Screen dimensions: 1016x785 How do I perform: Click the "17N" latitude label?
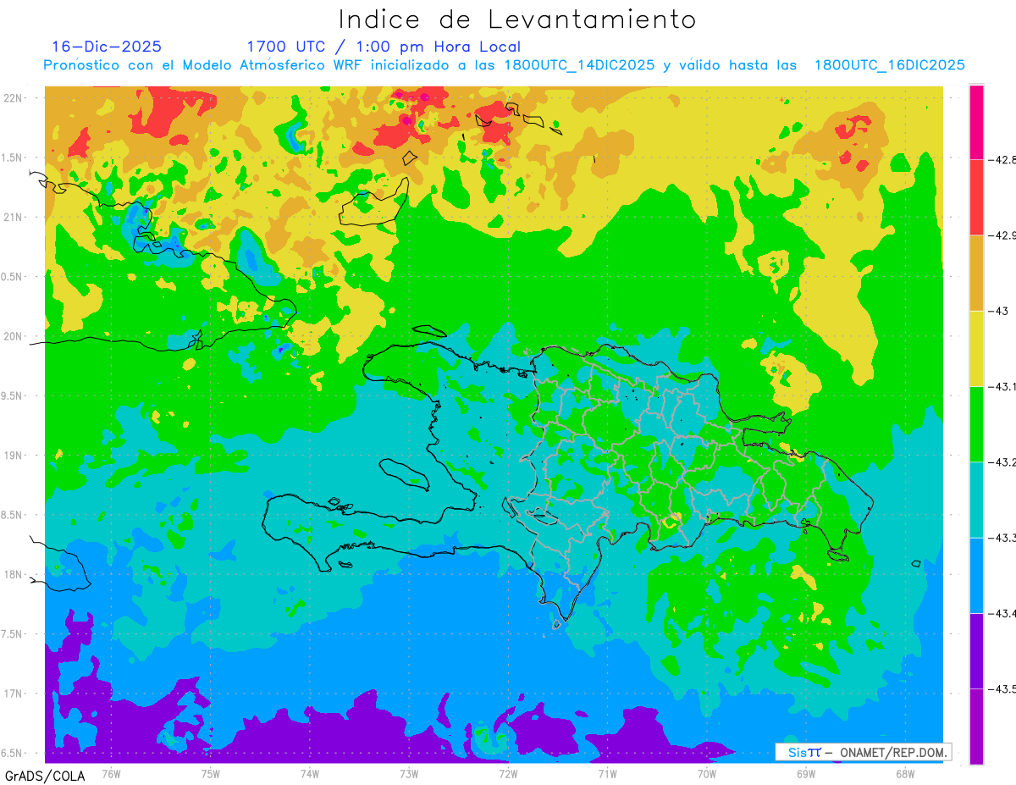pyautogui.click(x=14, y=694)
